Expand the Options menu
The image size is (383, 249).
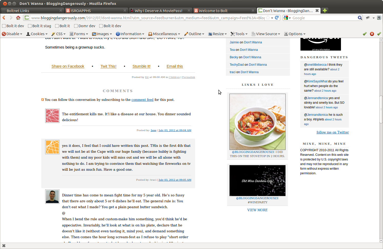pyautogui.click(x=295, y=34)
